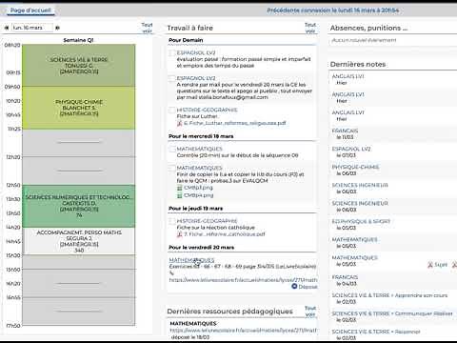Open Tout voir link for timetable
Viewport: 457px width, 343px height.
click(147, 28)
